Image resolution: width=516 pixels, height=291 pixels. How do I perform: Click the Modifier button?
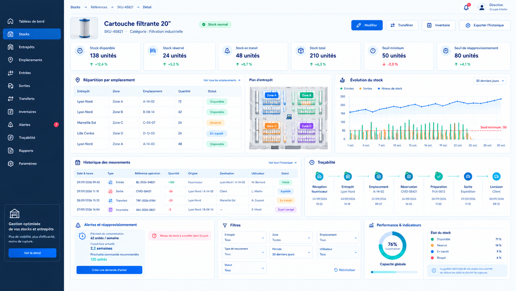367,25
